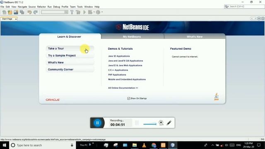Screen dimensions: 265x149
Task: Click the NetBeans cube icon in the taskbar
Action: (173, 145)
